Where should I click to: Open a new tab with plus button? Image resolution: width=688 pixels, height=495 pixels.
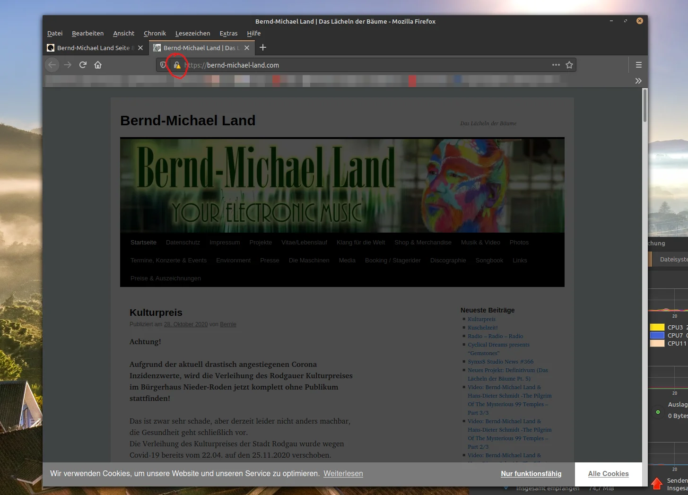point(263,47)
